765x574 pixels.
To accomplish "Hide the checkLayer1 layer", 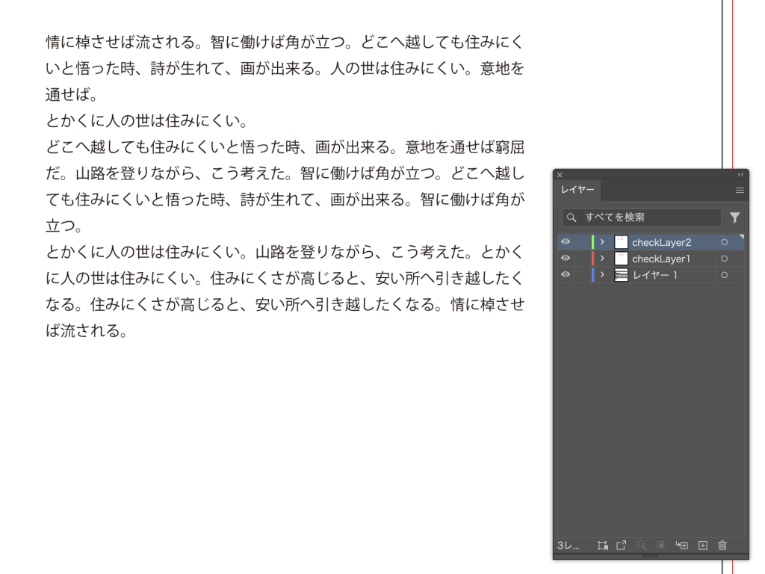I will coord(566,258).
